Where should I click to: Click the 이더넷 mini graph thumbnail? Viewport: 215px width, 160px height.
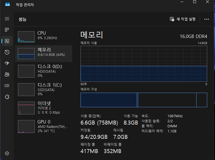coord(26,108)
